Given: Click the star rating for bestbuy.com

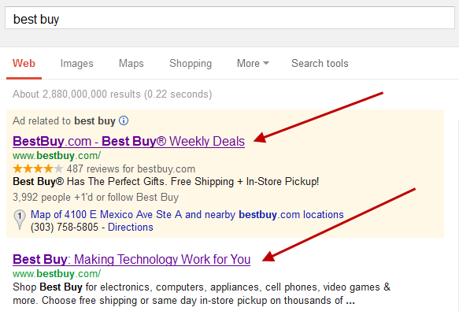Looking at the screenshot, I should tap(38, 168).
